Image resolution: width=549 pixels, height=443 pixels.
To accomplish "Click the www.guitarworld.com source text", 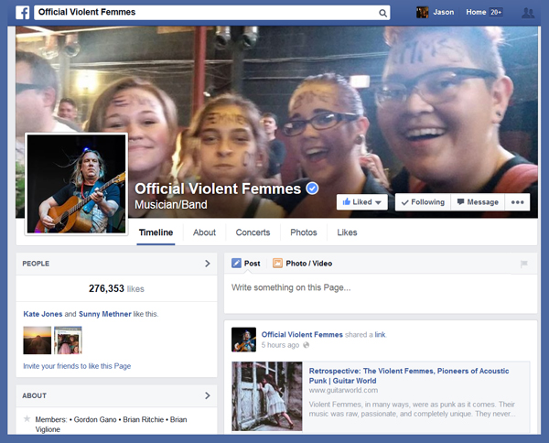I will pyautogui.click(x=343, y=390).
